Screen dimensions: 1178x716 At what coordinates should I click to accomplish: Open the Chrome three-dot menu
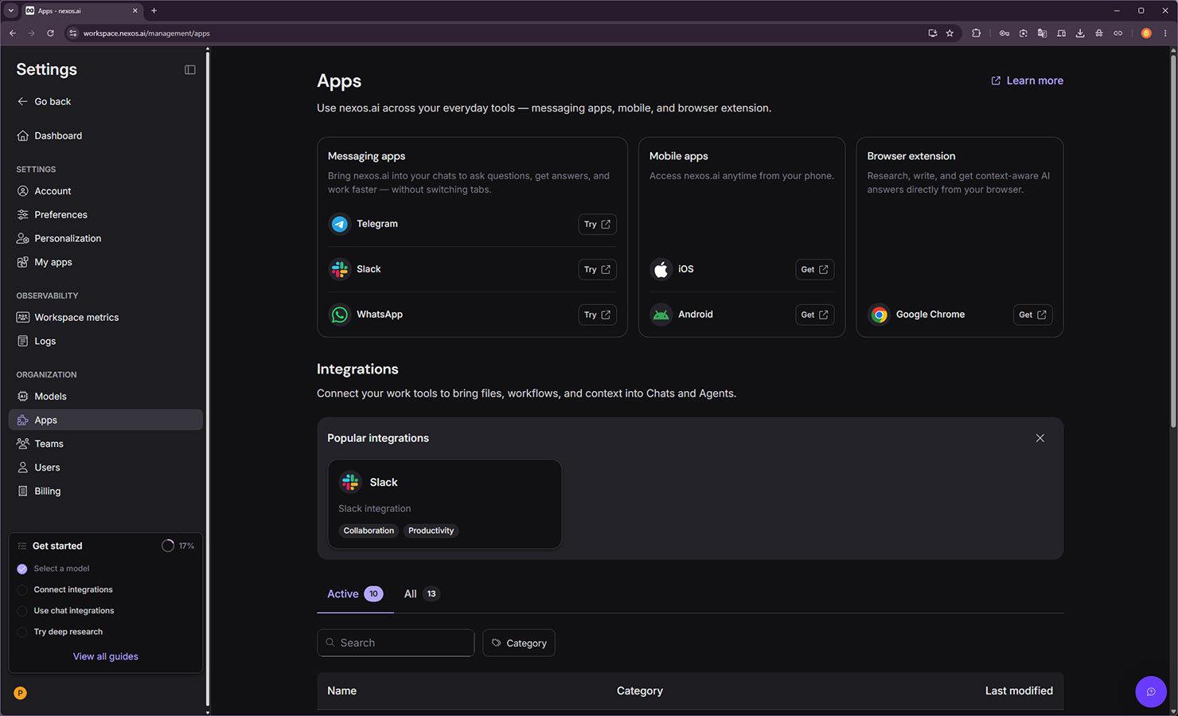(1165, 33)
